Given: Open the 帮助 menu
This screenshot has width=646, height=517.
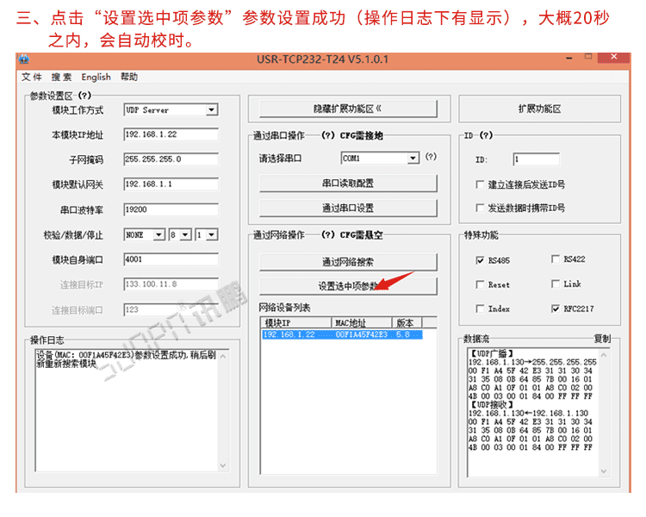Looking at the screenshot, I should pyautogui.click(x=129, y=78).
